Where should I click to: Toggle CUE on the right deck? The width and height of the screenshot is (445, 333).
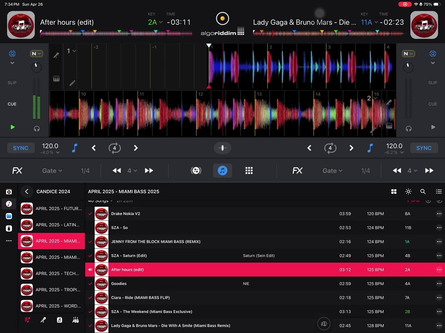point(432,104)
